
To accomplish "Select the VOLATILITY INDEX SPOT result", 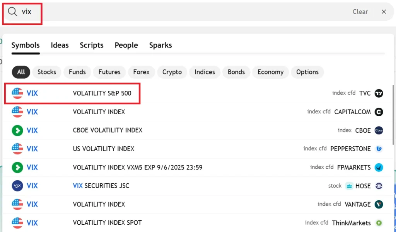I will click(x=198, y=223).
